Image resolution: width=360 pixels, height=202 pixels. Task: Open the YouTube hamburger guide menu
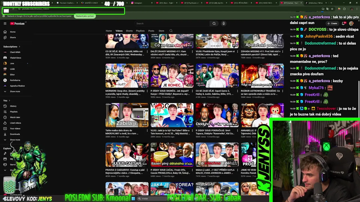pos(5,24)
